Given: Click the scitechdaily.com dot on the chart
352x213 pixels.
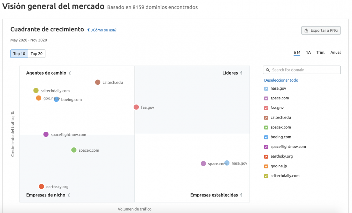Looking at the screenshot, I should 36,90.
